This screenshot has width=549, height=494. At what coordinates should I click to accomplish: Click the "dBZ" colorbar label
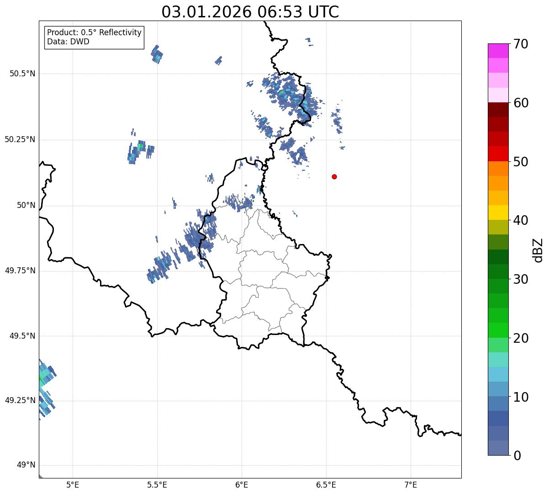(x=538, y=250)
